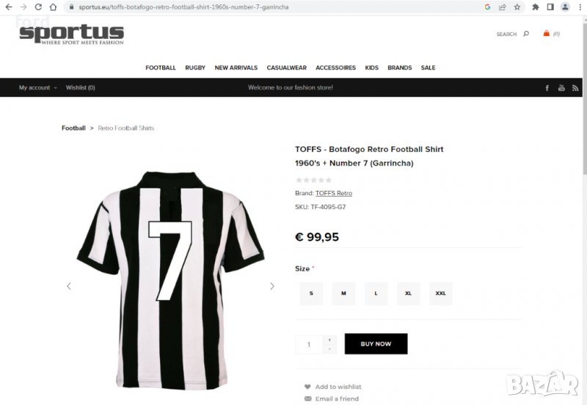The image size is (587, 405).
Task: Expand the My account dropdown
Action: (x=37, y=87)
